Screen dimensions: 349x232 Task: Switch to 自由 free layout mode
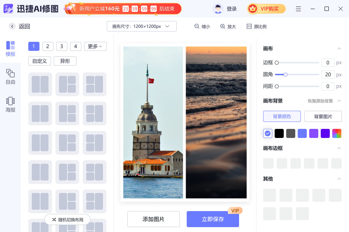10,73
